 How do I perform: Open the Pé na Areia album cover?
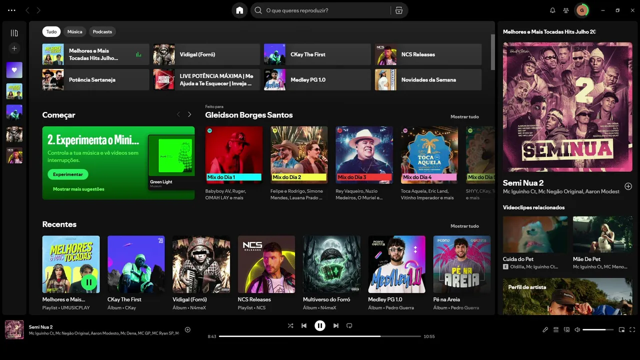[x=462, y=264]
